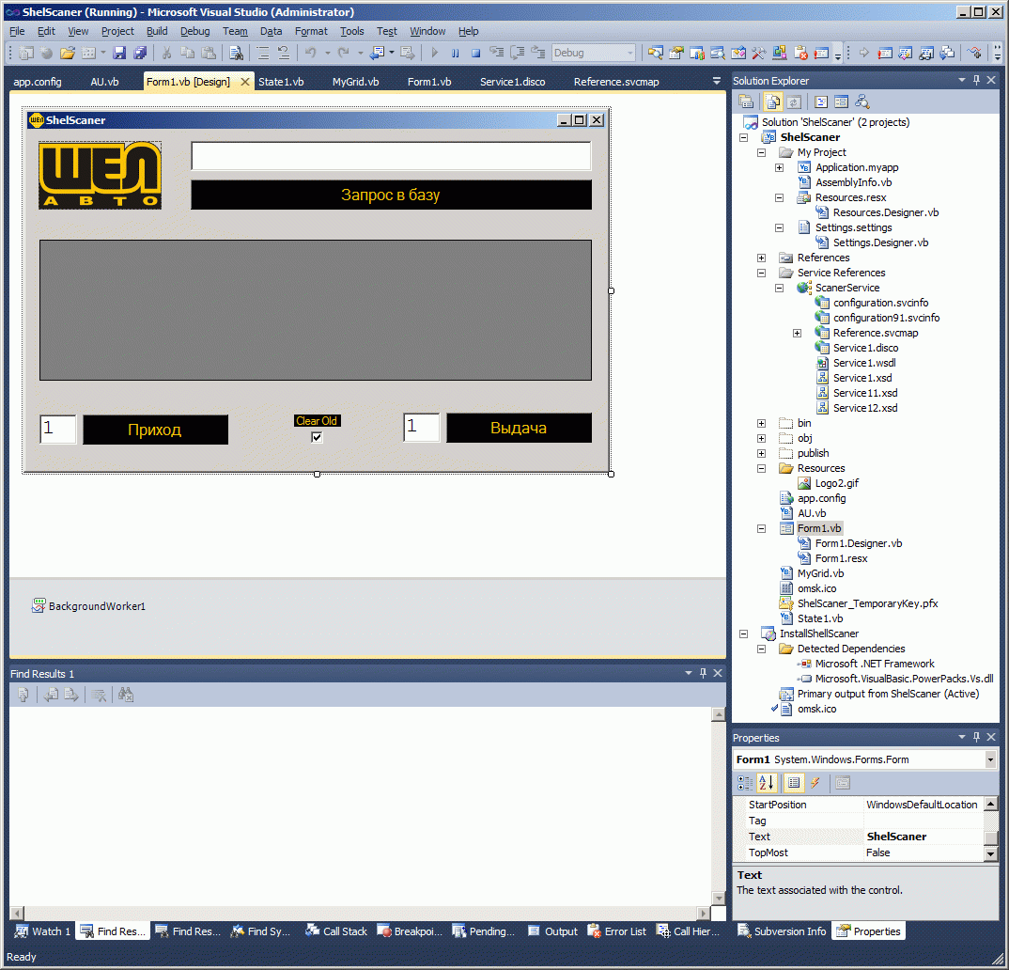Open a file via the toolbar folder icon

pyautogui.click(x=68, y=53)
